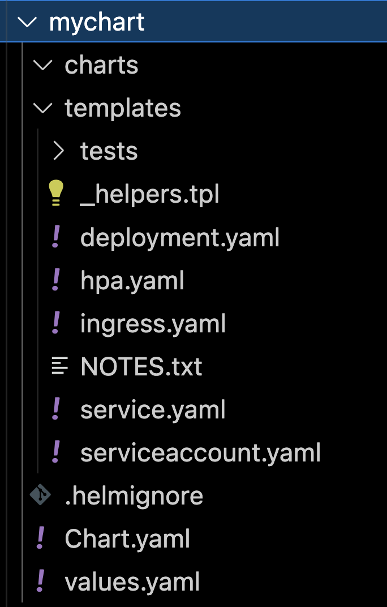
Task: Open values.yaml in the editor
Action: click(132, 582)
